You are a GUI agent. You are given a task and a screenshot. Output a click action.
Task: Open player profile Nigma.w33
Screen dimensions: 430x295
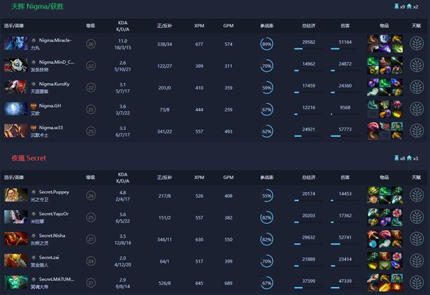[x=51, y=127]
